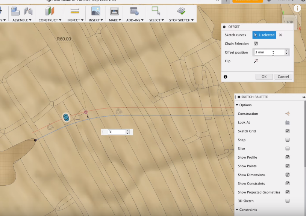Enable the Slice checkbox
This screenshot has height=216, width=306.
click(288, 148)
